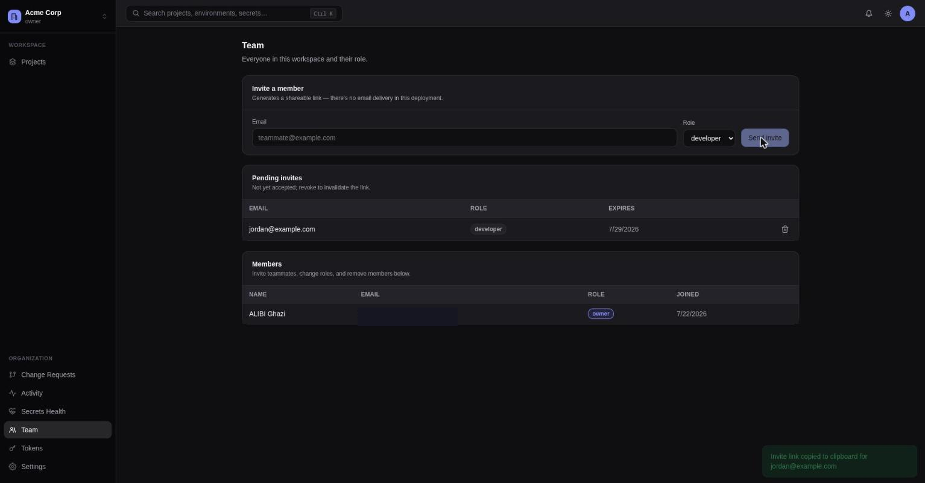Image resolution: width=925 pixels, height=483 pixels.
Task: Click the Ctrl K shortcut badge
Action: 323,13
